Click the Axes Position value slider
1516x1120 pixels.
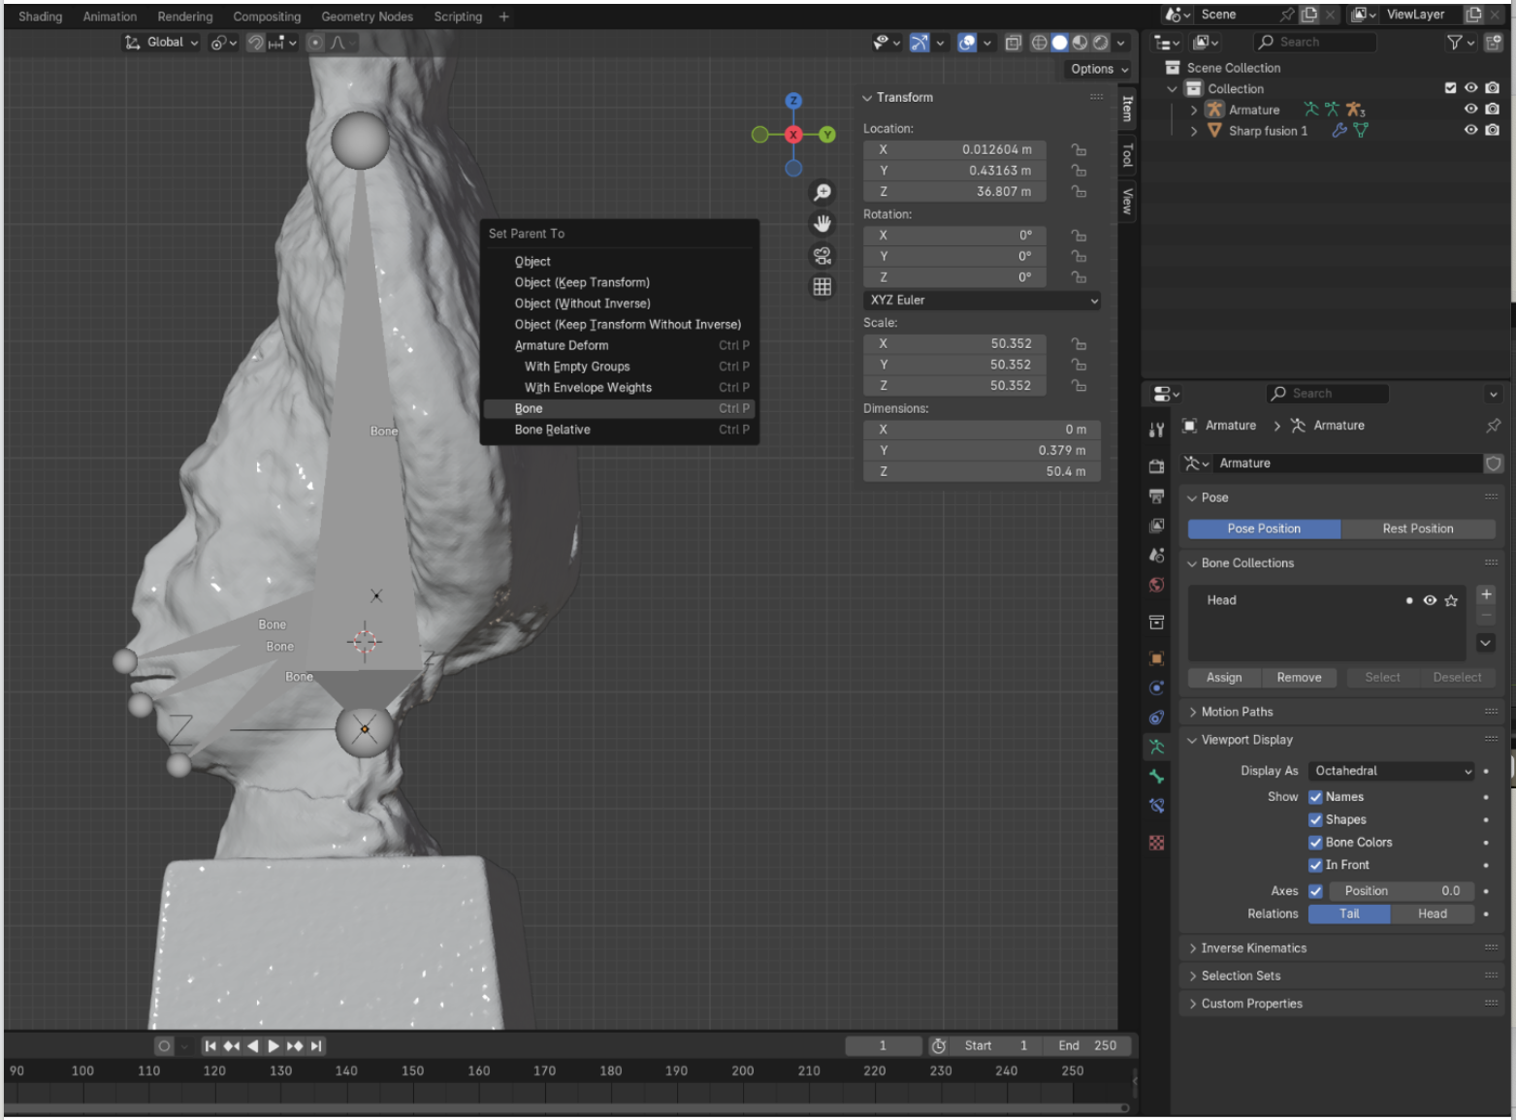1401,891
